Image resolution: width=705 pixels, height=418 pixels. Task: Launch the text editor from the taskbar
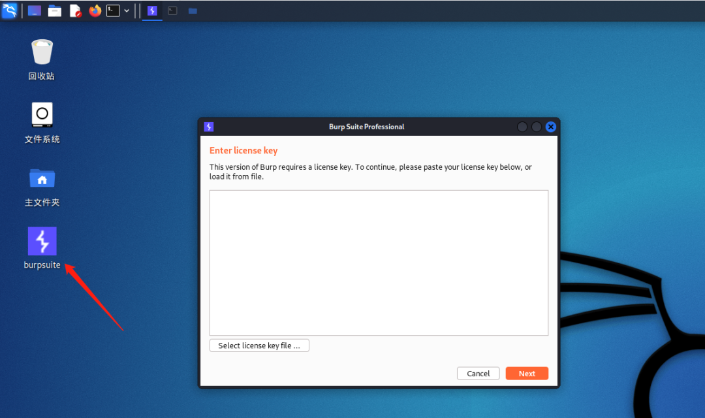75,11
